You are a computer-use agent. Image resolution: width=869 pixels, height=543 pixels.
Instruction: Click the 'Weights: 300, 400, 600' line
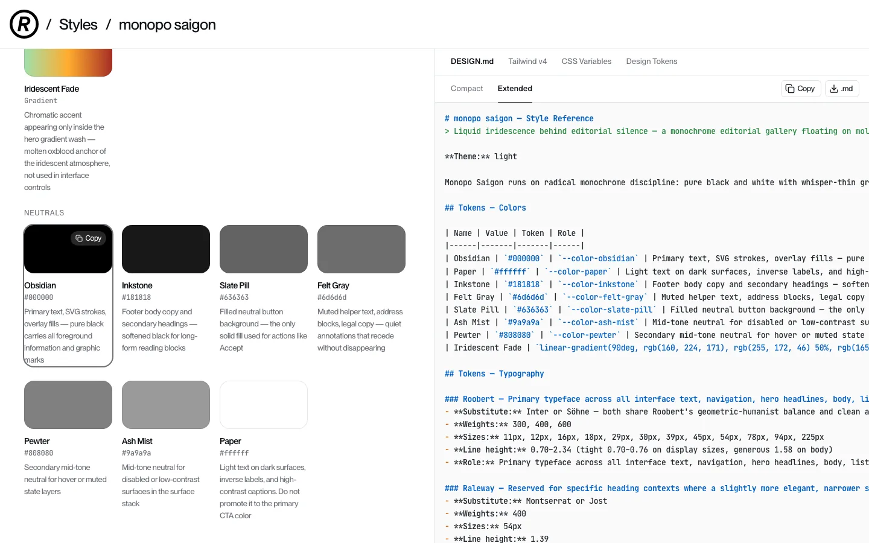point(508,425)
